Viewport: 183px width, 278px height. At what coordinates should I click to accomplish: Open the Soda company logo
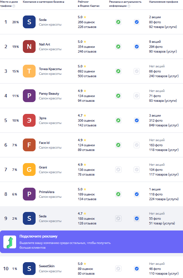[x=29, y=22]
